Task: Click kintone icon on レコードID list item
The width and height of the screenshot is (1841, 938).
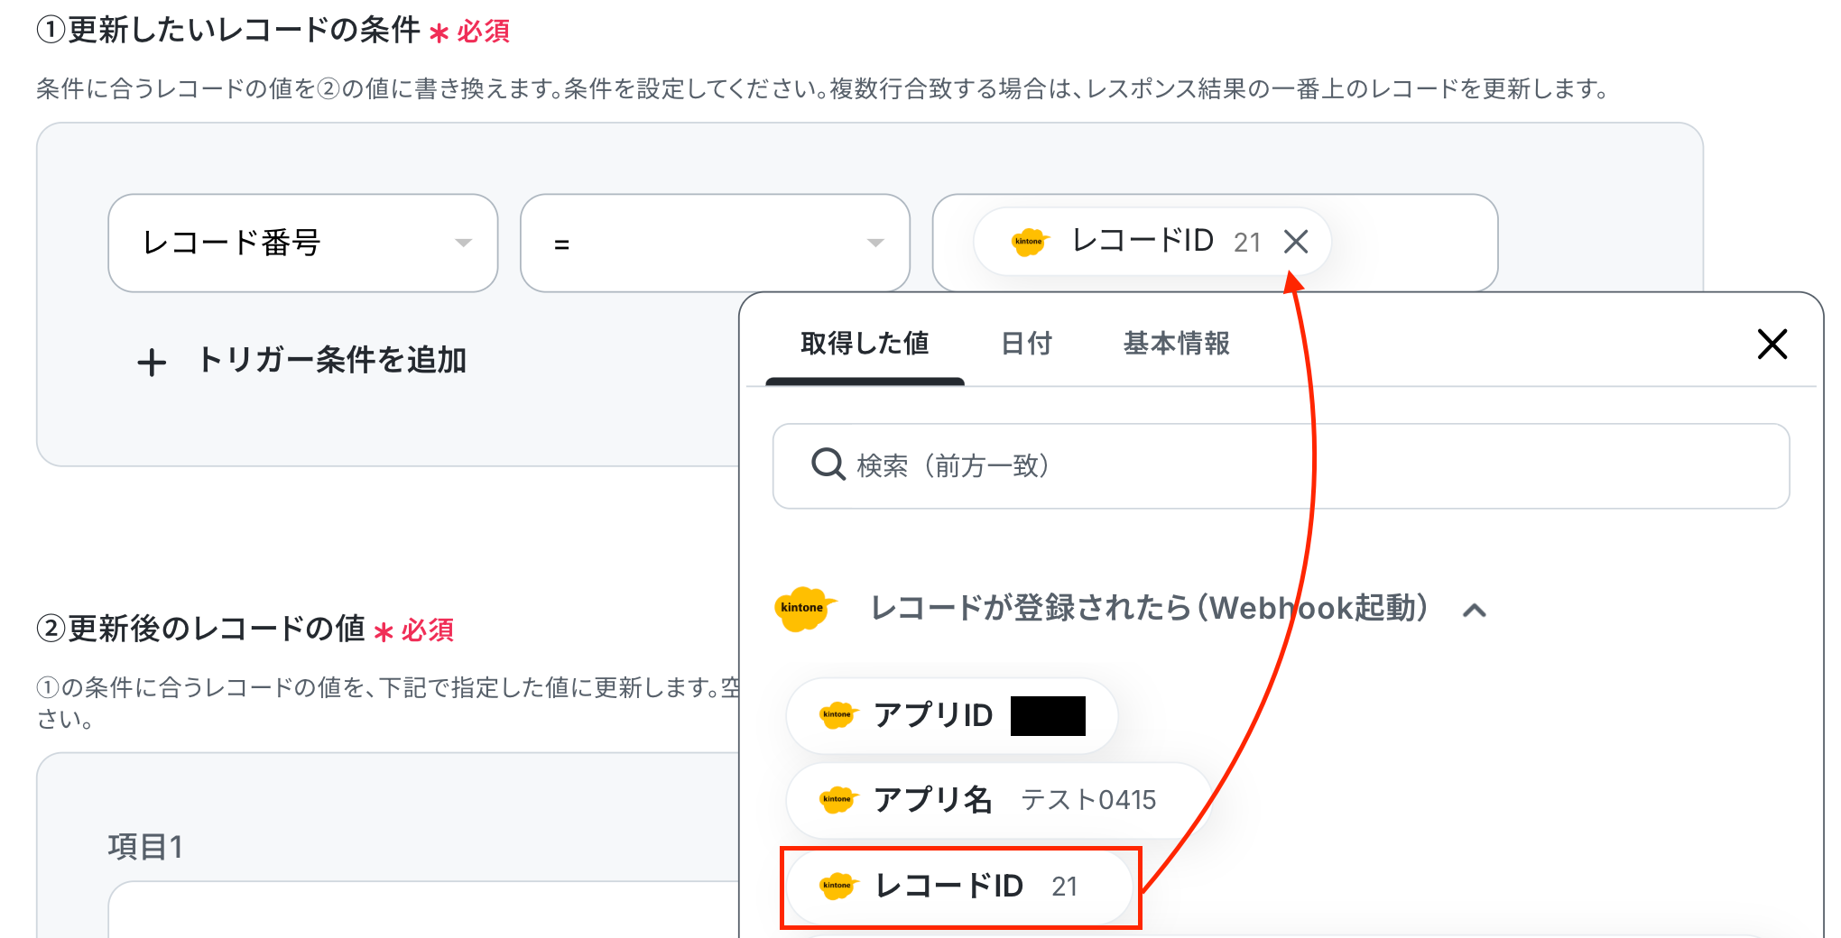Action: pos(837,886)
